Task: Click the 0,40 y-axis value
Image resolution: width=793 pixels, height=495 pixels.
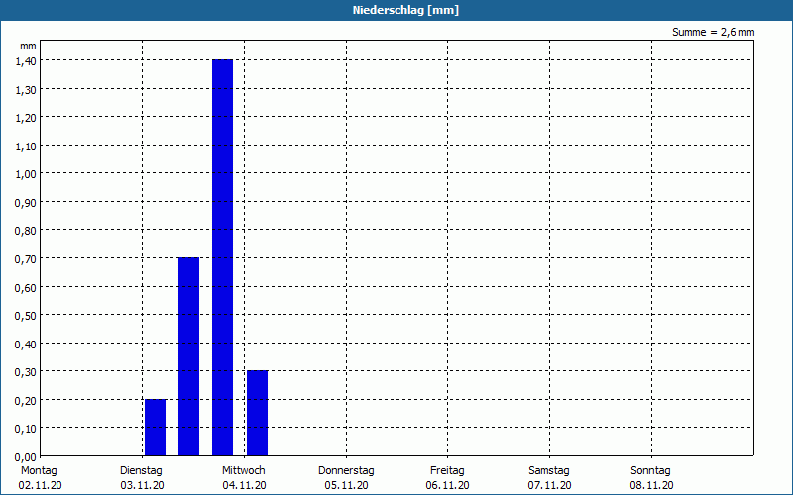Action: coord(26,344)
